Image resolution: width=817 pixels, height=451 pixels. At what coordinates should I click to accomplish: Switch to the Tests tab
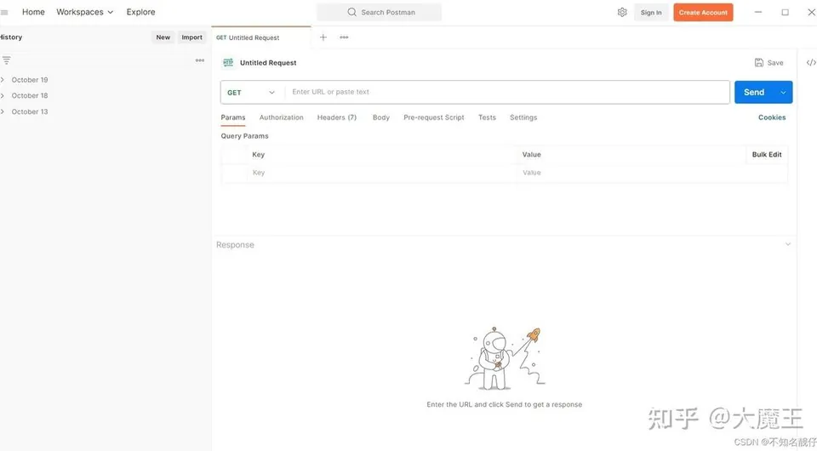(487, 117)
